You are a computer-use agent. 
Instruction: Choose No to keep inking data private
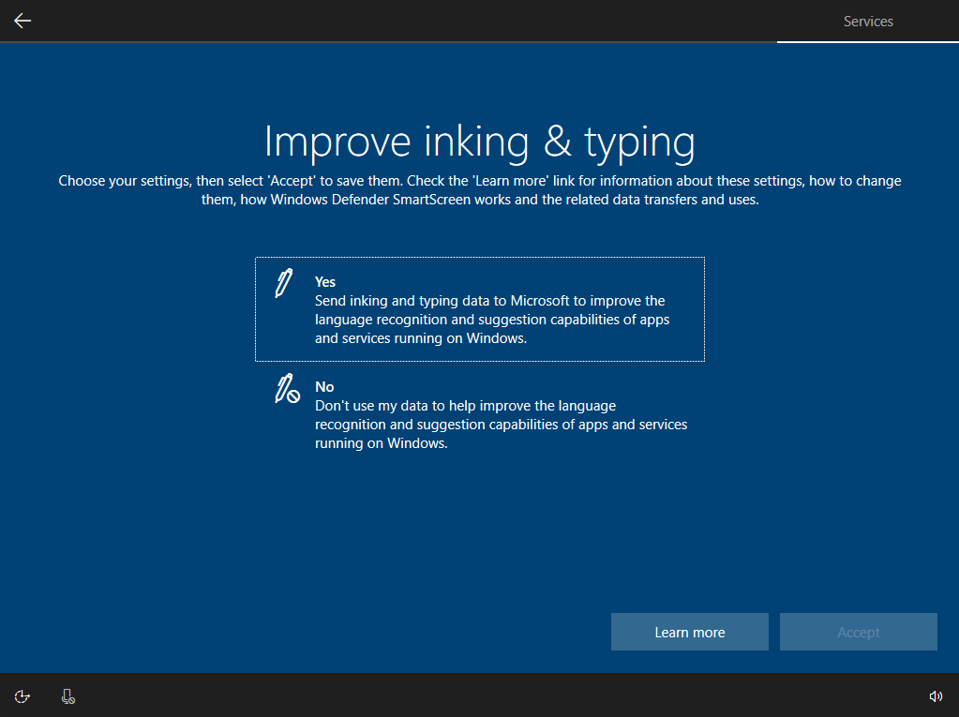480,414
